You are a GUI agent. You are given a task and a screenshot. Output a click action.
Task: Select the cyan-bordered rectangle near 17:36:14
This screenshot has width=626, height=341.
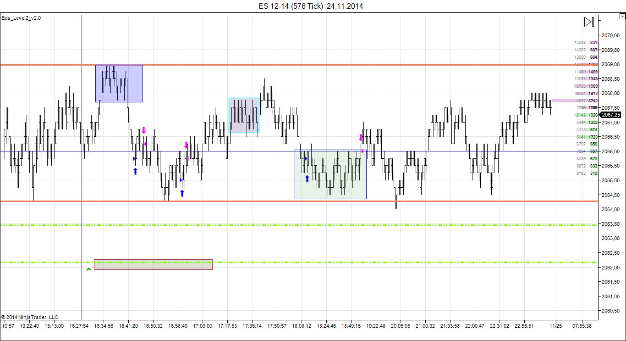pyautogui.click(x=244, y=115)
